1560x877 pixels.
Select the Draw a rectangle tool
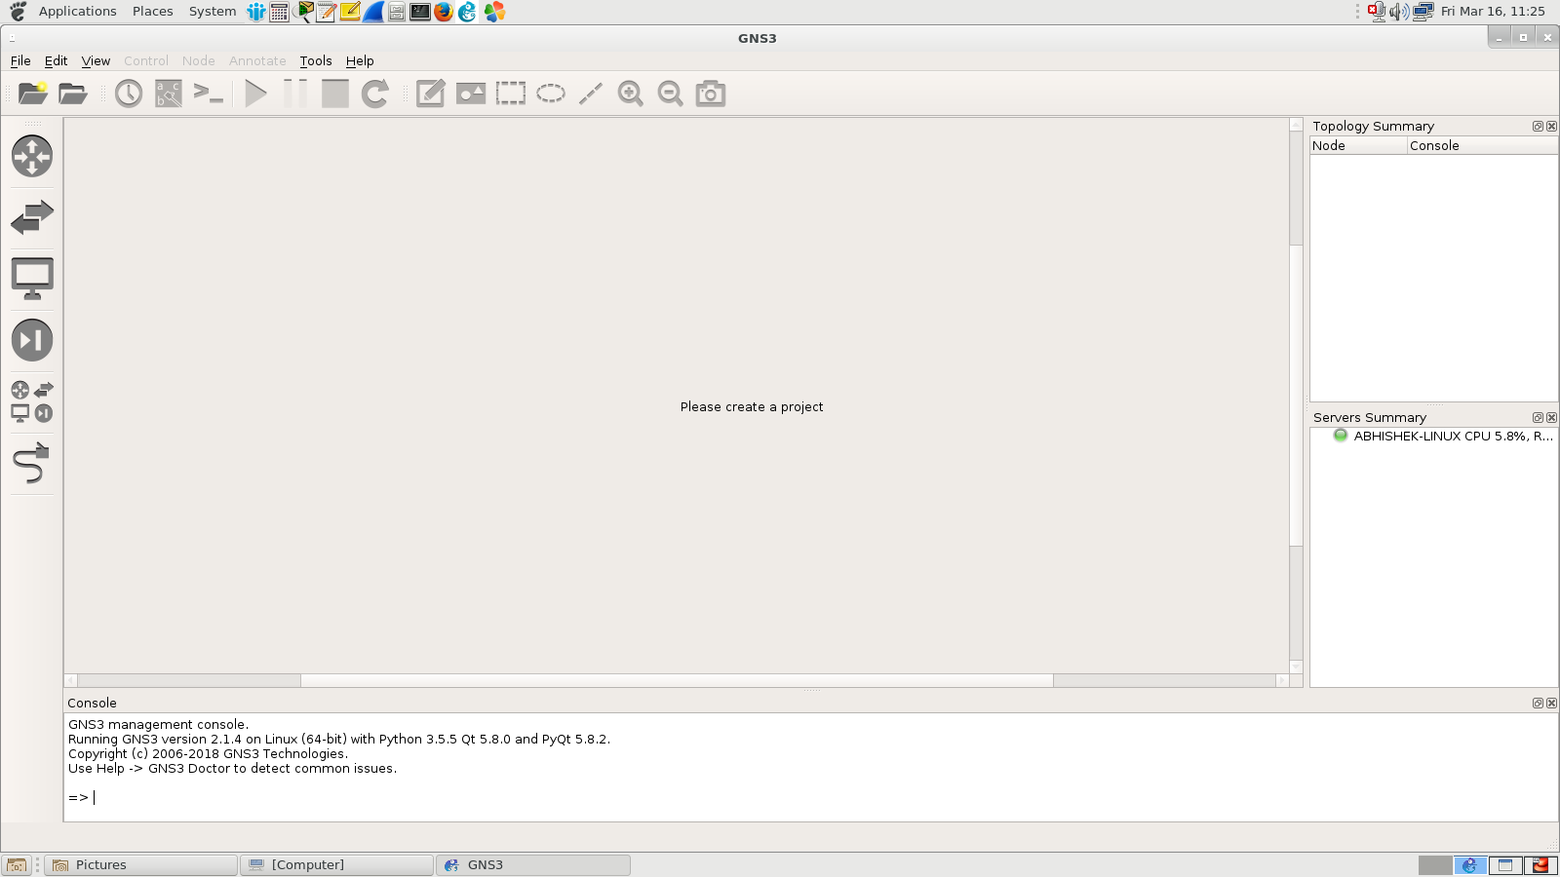pyautogui.click(x=511, y=94)
